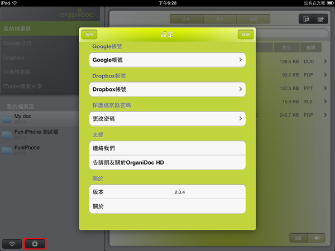Create a new folder using toolbar icon
The height and width of the screenshot is (251, 335).
click(306, 19)
